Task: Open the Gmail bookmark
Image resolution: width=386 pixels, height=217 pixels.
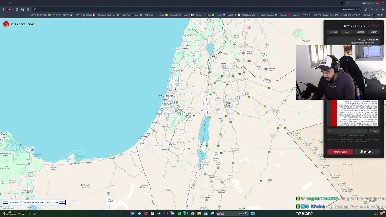Action: click(296, 15)
